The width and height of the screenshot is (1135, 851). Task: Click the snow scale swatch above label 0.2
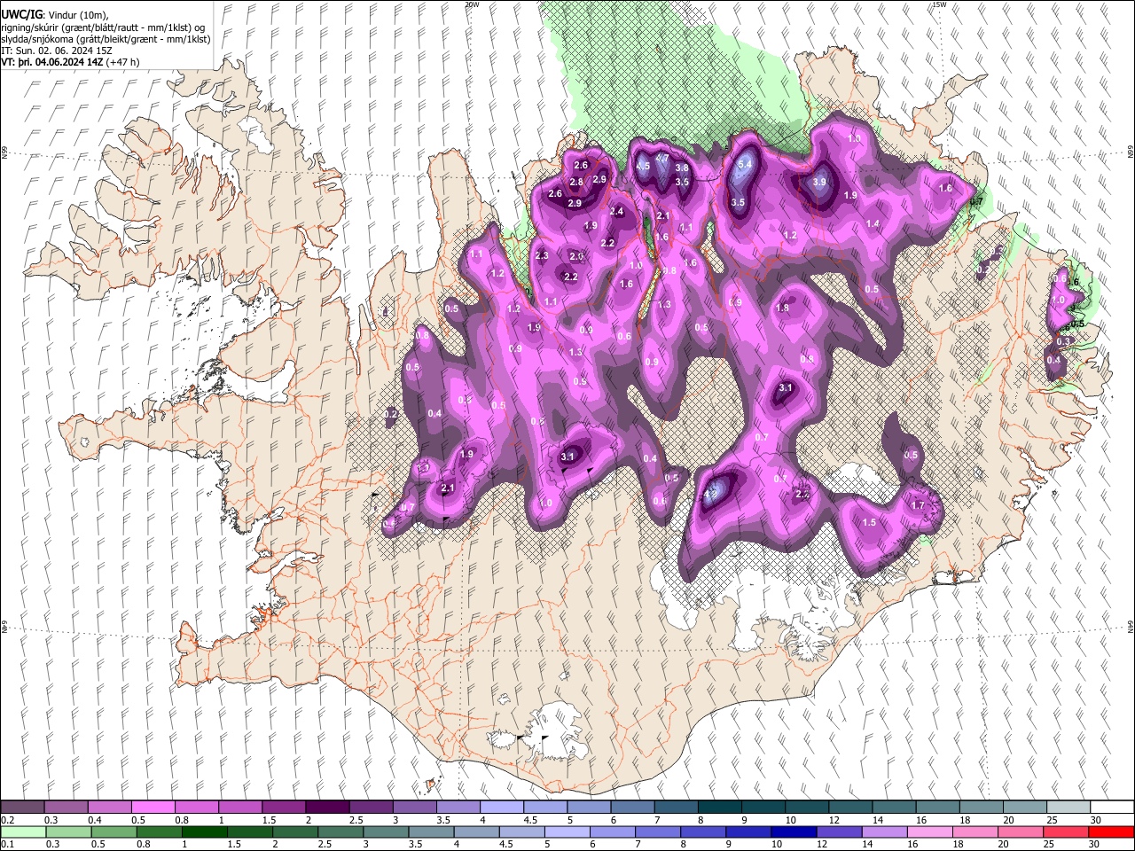pos(22,808)
